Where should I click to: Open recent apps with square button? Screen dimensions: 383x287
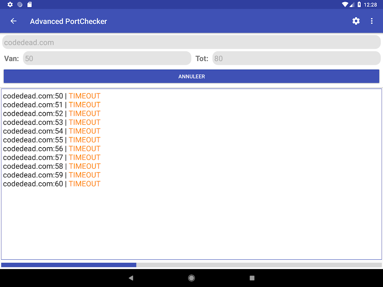[x=252, y=278]
